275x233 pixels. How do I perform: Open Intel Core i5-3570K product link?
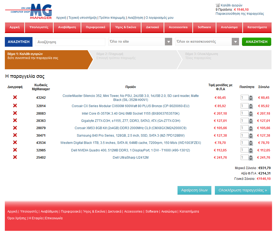click(131, 114)
